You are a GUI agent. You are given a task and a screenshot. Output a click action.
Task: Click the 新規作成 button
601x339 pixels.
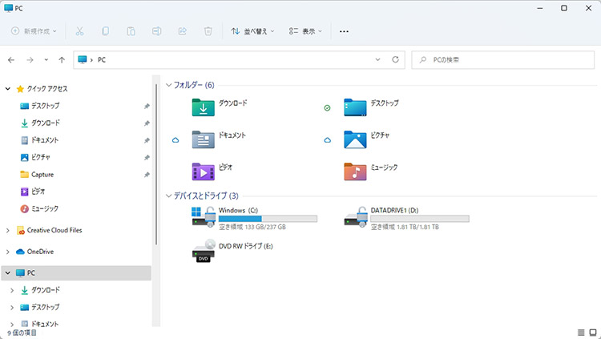click(35, 31)
